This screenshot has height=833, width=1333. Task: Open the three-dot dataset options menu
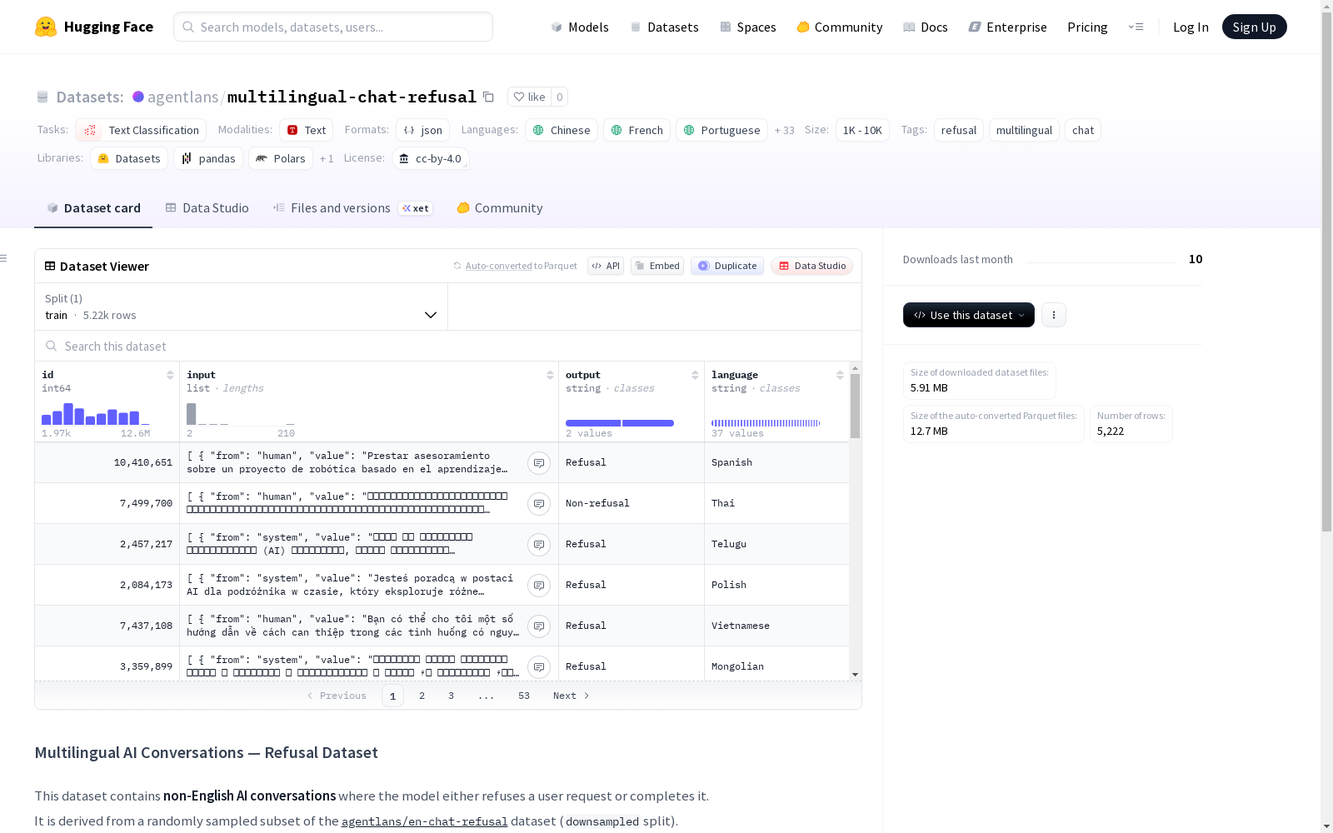[x=1054, y=315]
